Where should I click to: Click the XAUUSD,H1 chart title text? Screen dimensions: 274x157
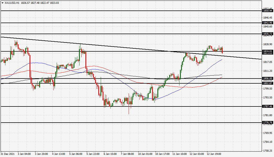(x=12, y=3)
